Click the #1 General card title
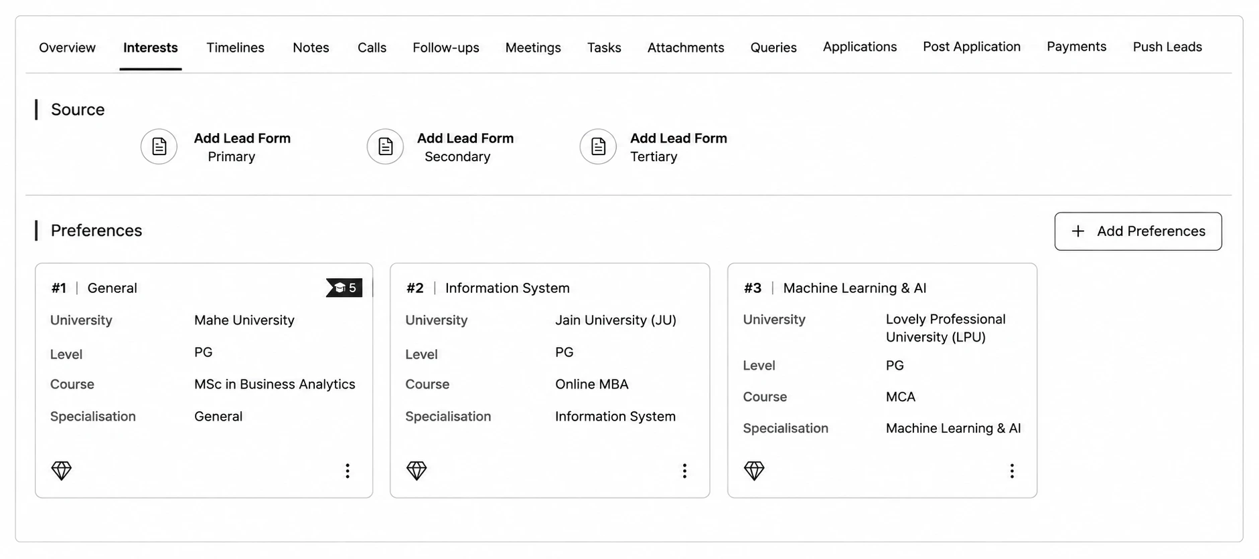Screen dimensions: 1259x559 [94, 288]
